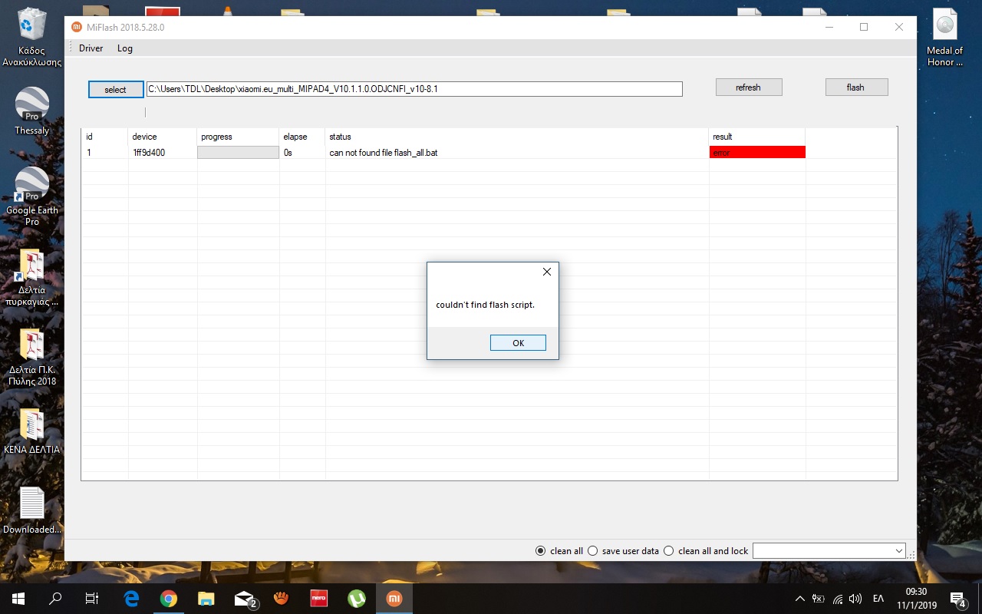Close the flash script error dialog
The height and width of the screenshot is (614, 982).
[x=546, y=272]
